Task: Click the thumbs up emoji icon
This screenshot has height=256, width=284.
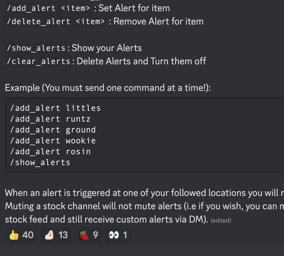Action: [14, 235]
